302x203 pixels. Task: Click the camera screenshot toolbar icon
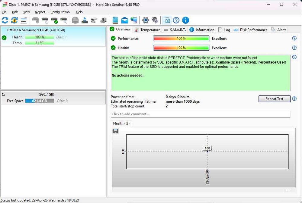[x=167, y=20]
